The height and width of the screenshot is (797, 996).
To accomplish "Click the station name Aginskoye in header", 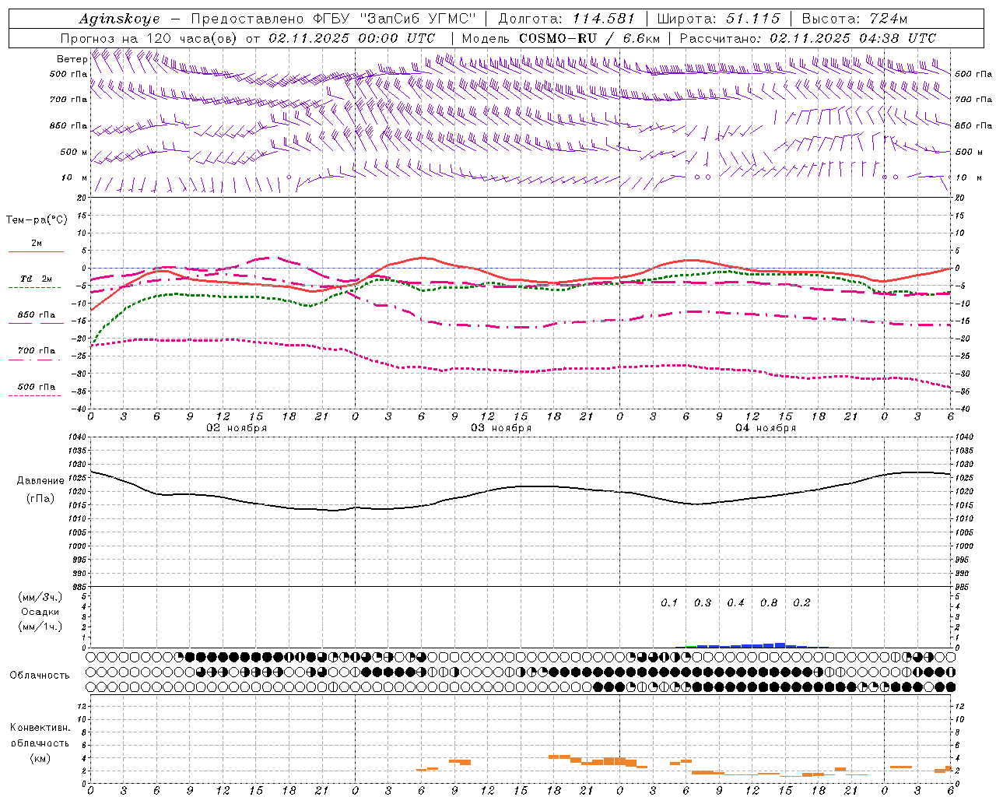I will (119, 19).
